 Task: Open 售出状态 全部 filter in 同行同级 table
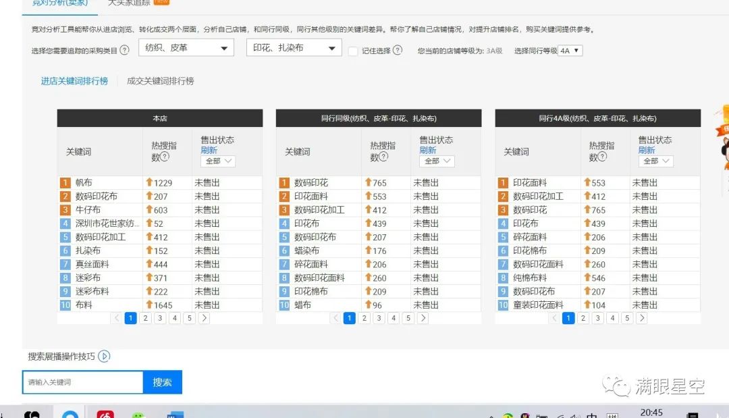click(437, 161)
